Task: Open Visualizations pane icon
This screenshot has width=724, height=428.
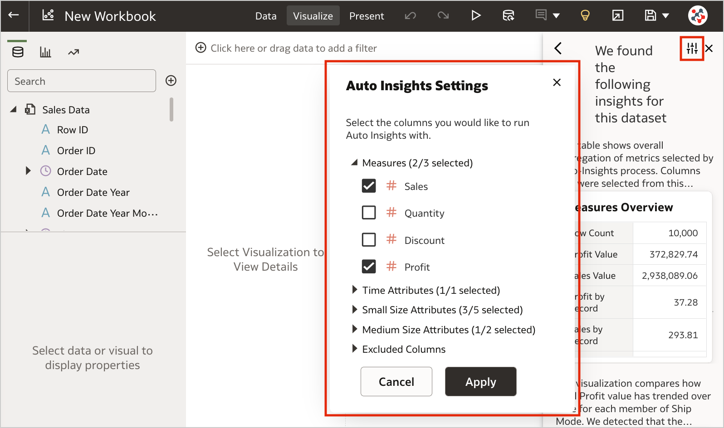Action: (45, 53)
